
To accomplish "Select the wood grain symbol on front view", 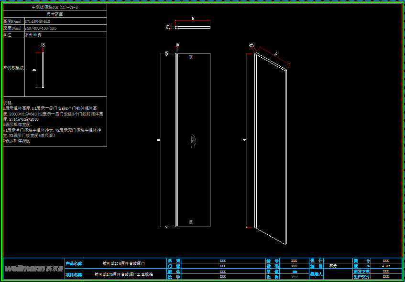I will pos(193,141).
